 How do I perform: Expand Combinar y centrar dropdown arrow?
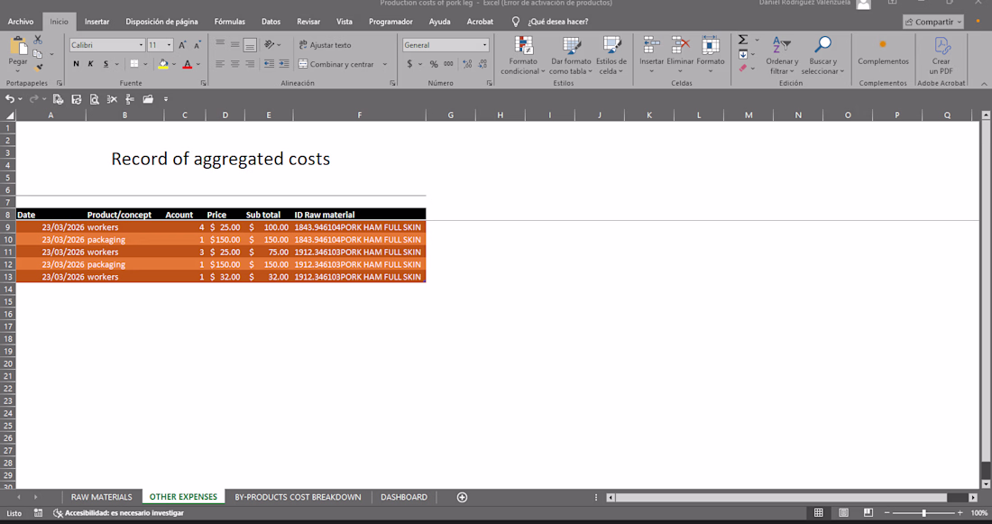pos(385,64)
